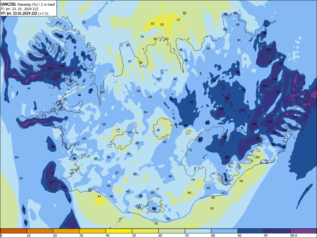Click the '79' humidity value on the map
Image resolution: width=317 pixels, height=238 pixels.
(193, 180)
